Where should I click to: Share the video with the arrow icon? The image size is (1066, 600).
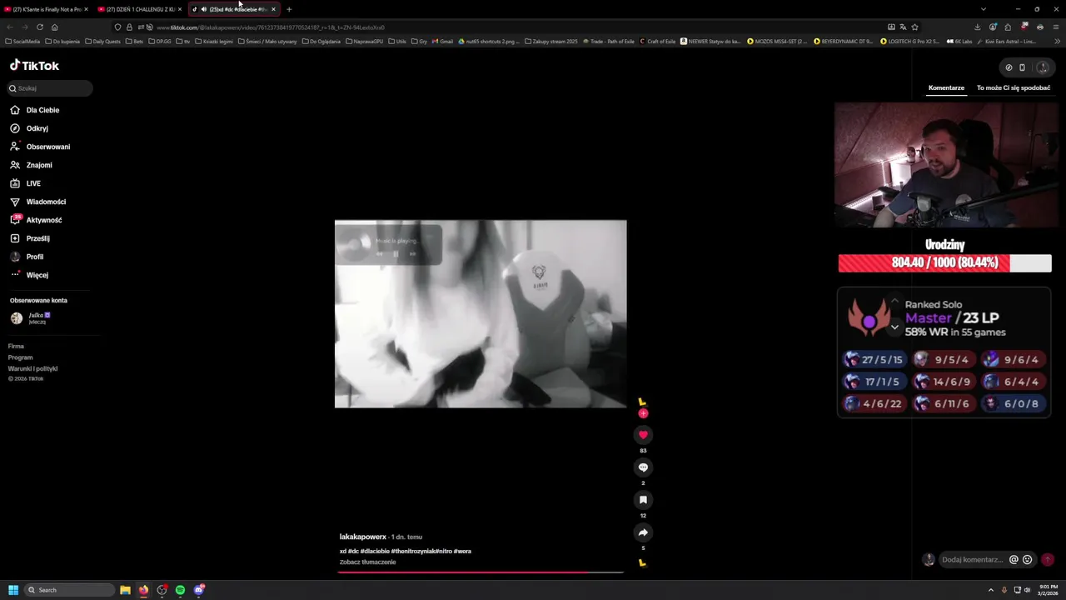pyautogui.click(x=643, y=532)
